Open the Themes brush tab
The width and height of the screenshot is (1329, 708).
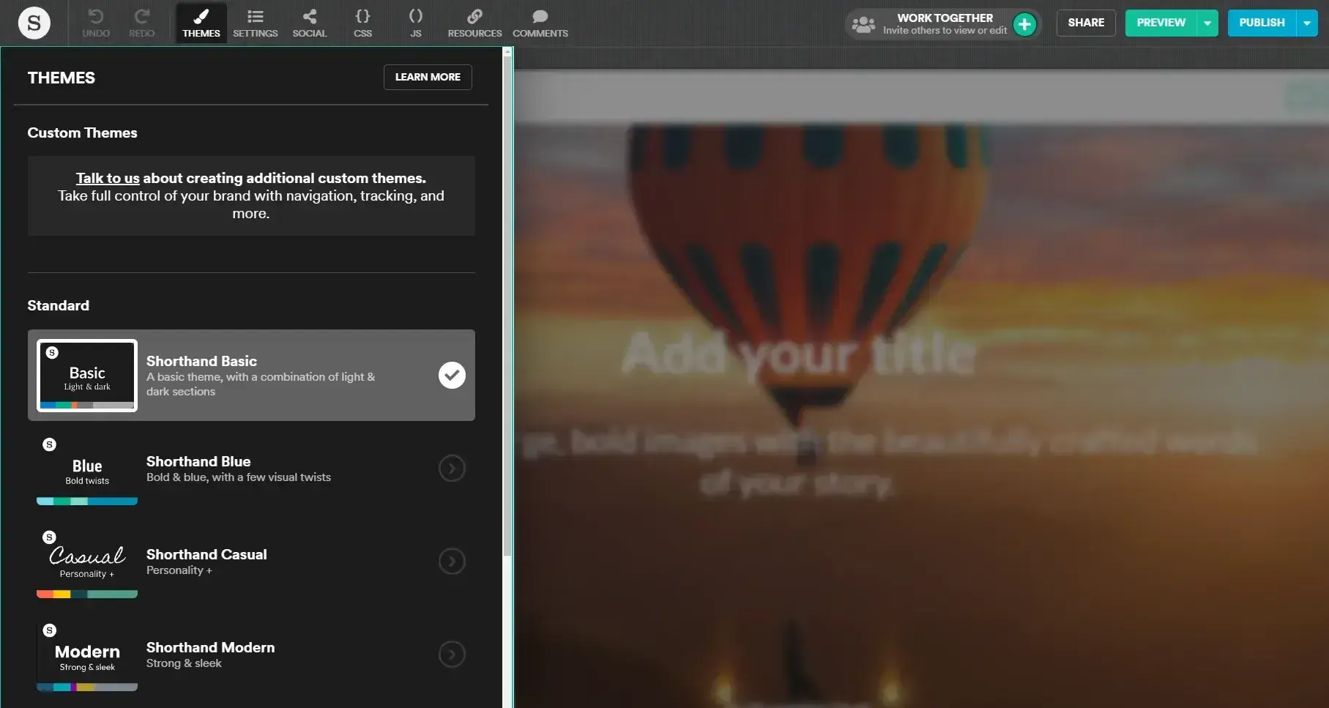click(x=201, y=23)
